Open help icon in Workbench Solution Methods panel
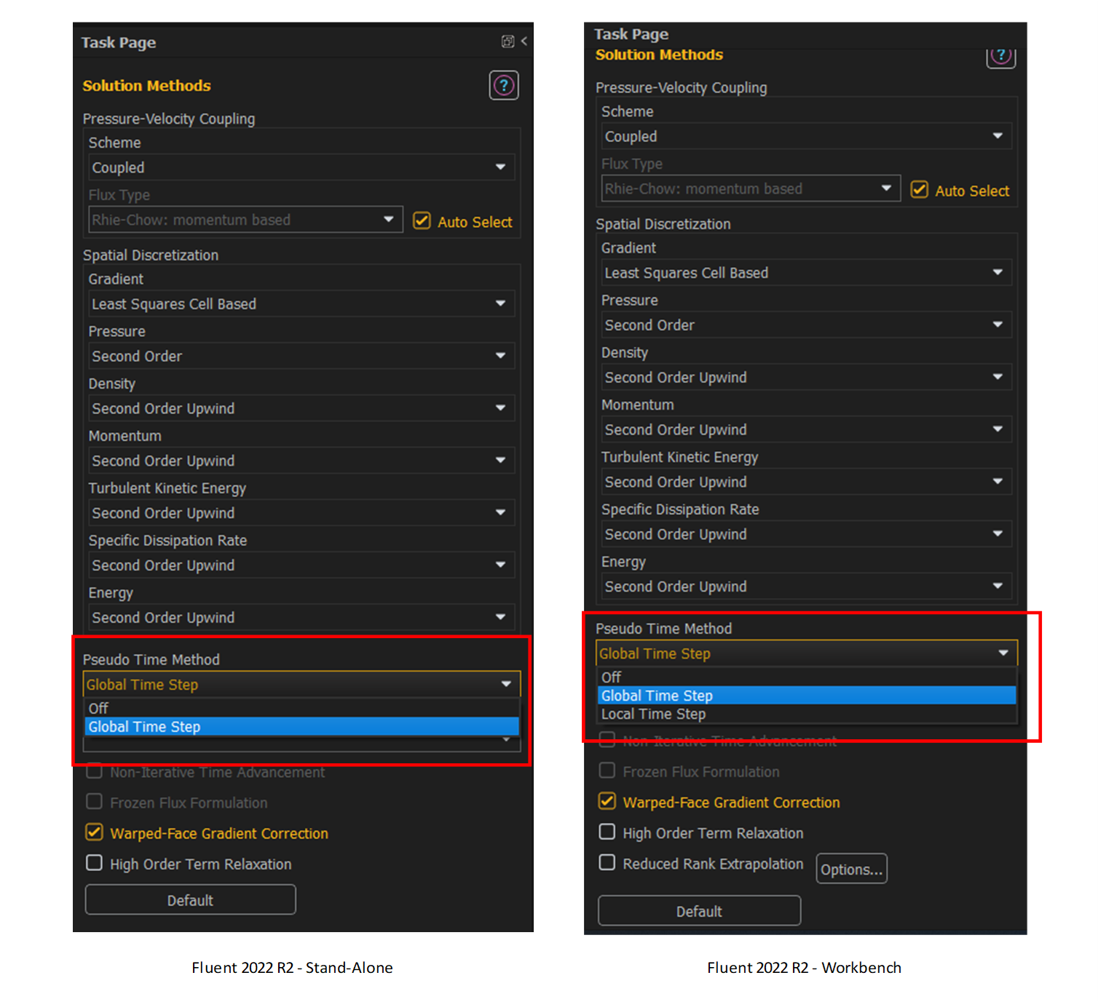 point(1001,57)
